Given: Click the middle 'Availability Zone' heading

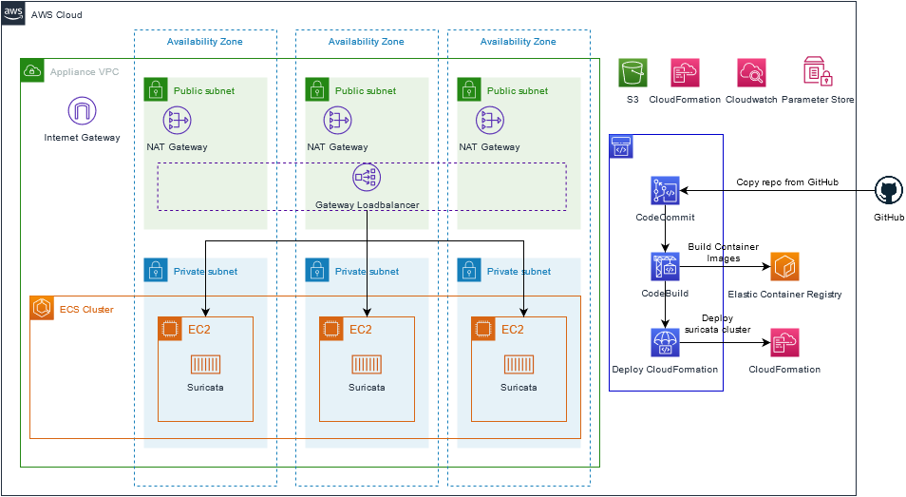Looking at the screenshot, I should [x=367, y=42].
